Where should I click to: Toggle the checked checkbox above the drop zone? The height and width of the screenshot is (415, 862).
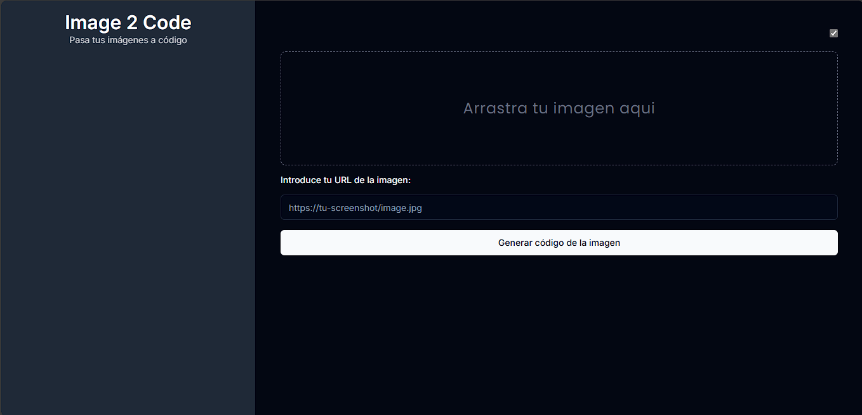point(833,33)
